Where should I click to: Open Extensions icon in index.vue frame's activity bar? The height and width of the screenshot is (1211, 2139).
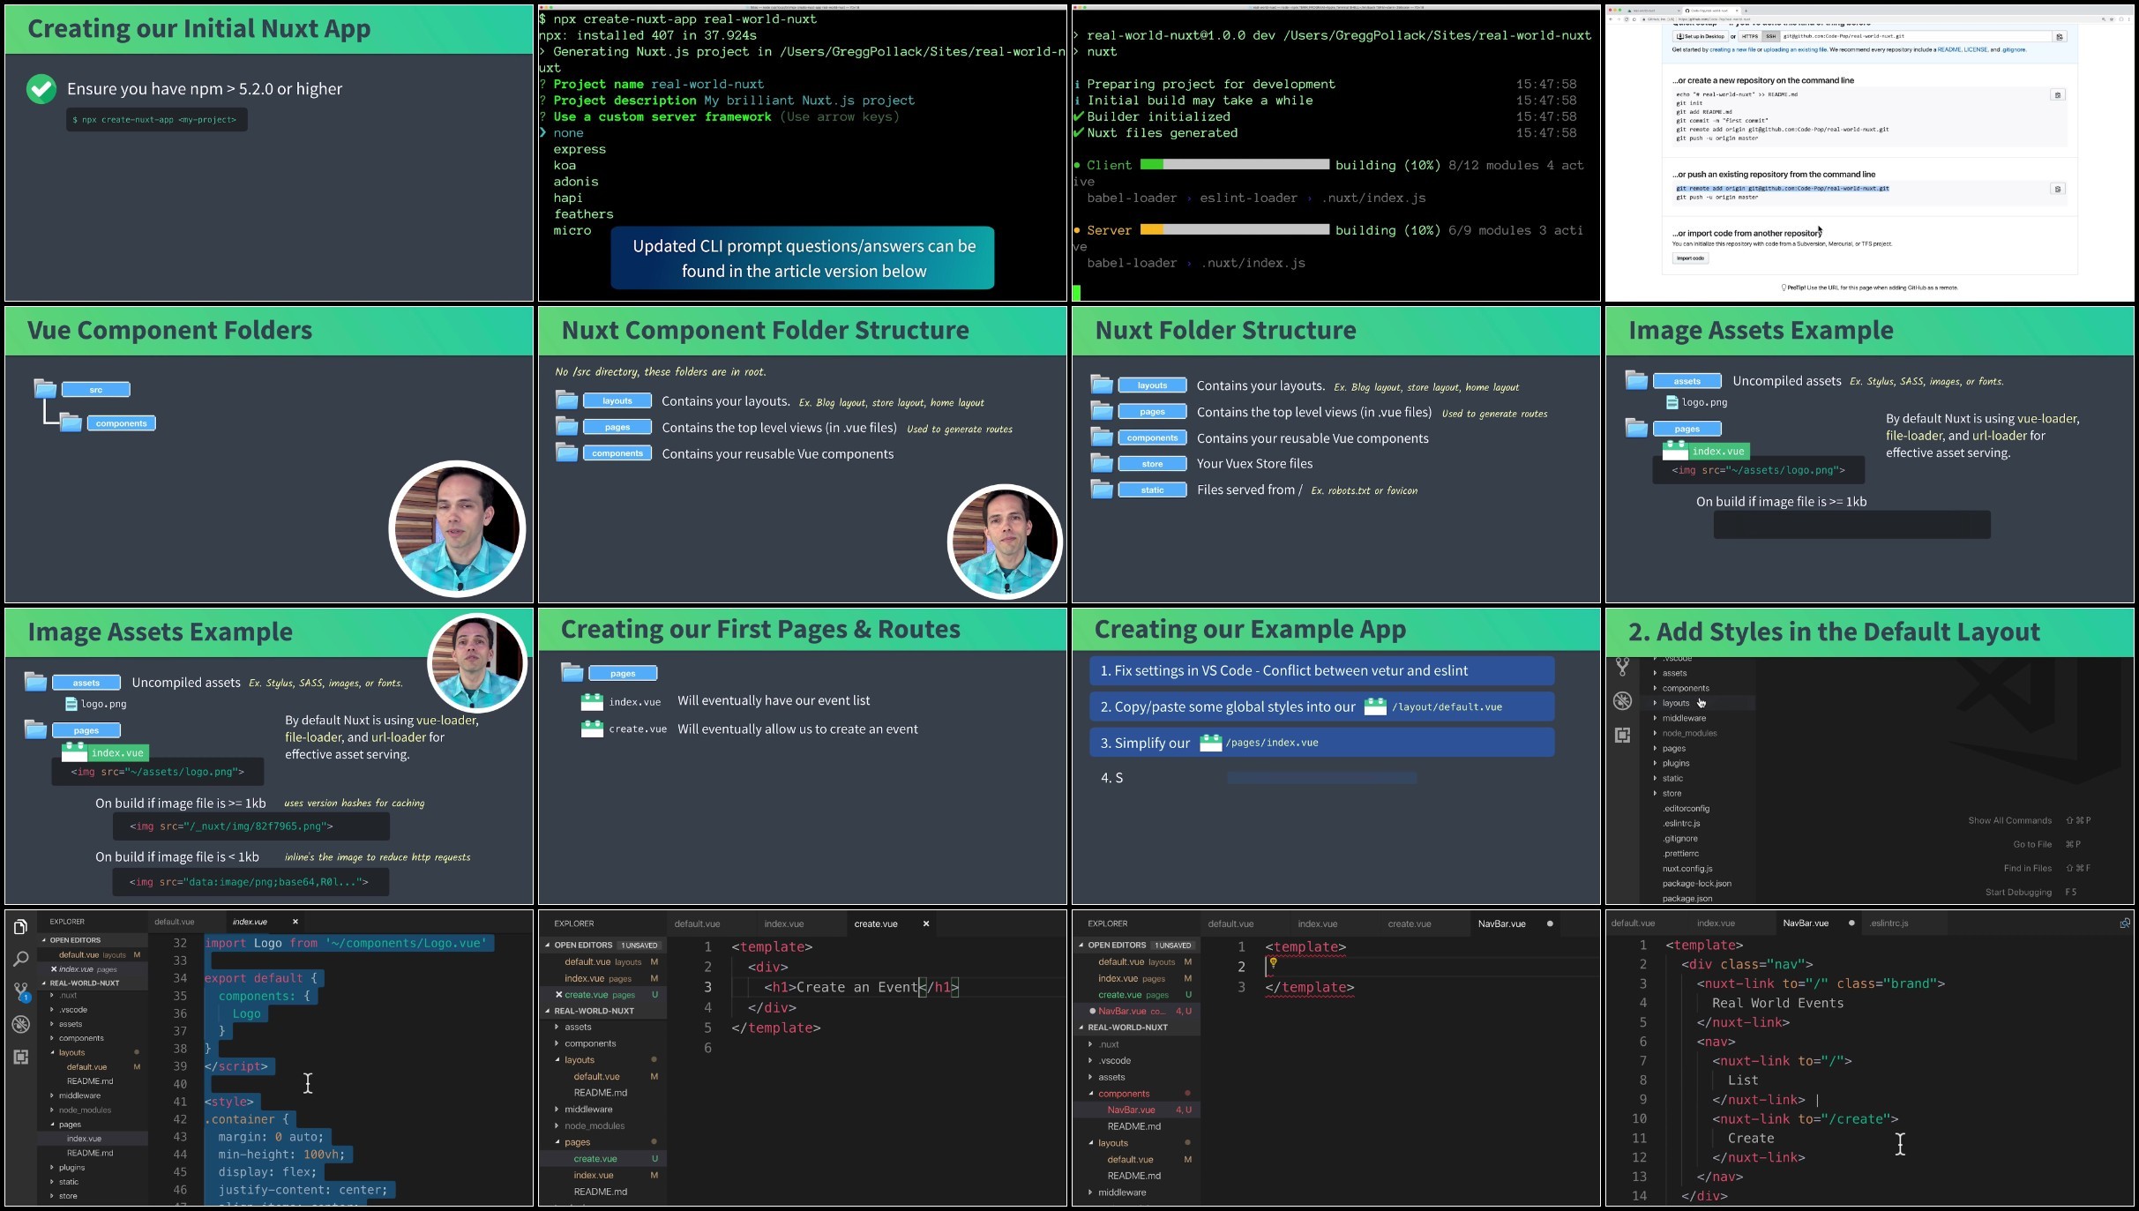tap(20, 1057)
